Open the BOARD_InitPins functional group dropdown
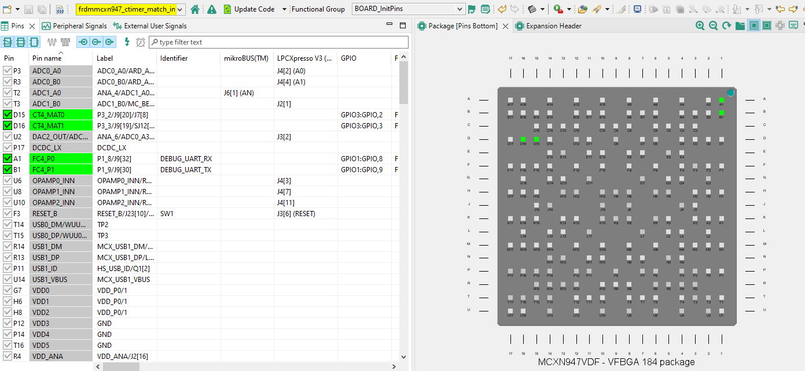 460,9
